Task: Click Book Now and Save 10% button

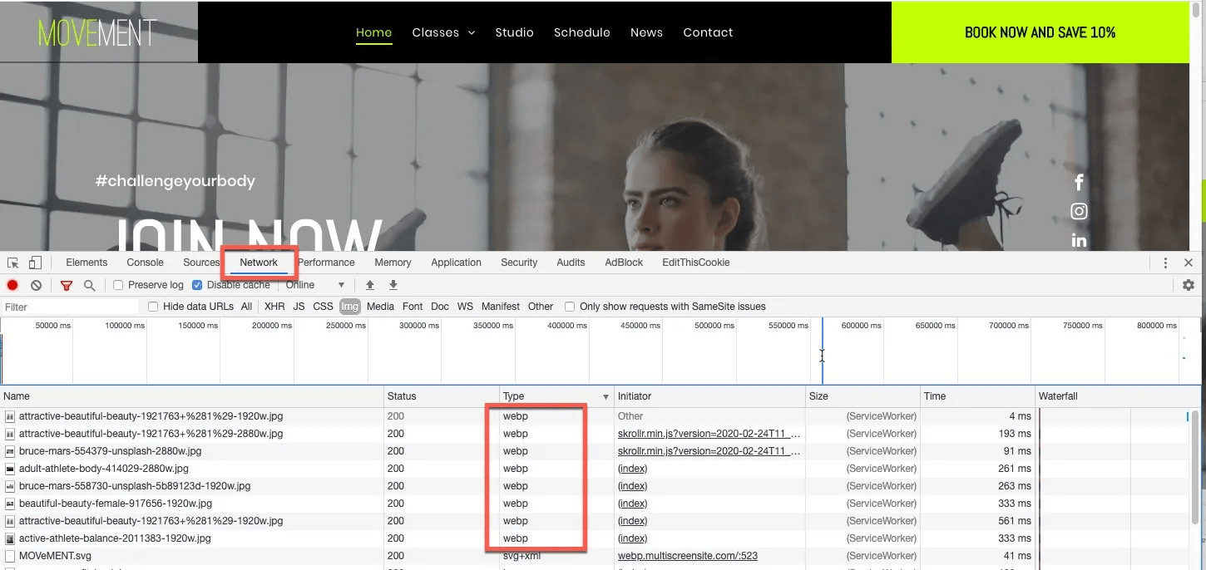Action: (x=1040, y=32)
